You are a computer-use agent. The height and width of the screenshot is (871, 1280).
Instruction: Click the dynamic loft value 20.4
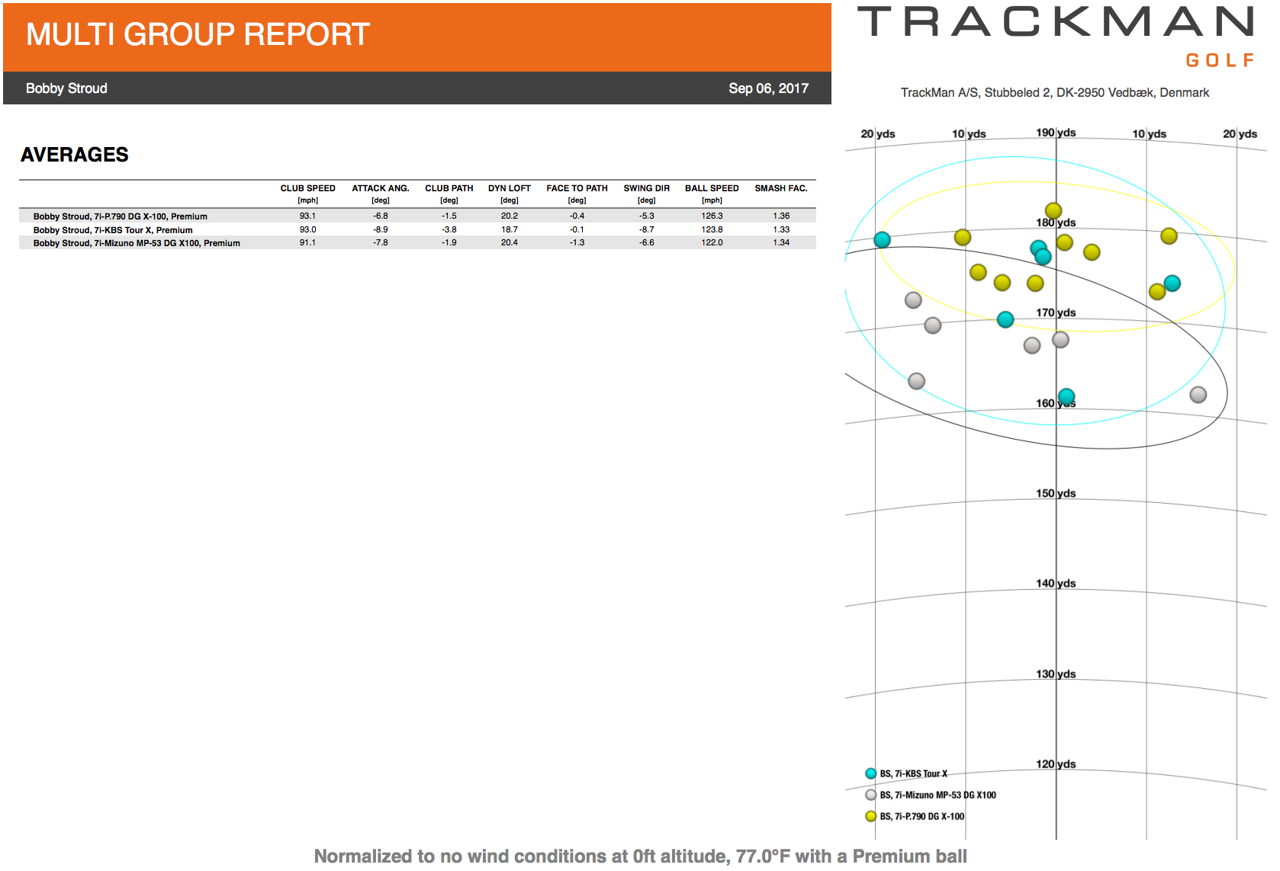[510, 243]
